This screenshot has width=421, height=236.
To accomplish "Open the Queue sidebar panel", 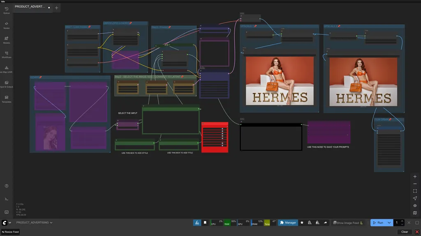I will [x=7, y=10].
